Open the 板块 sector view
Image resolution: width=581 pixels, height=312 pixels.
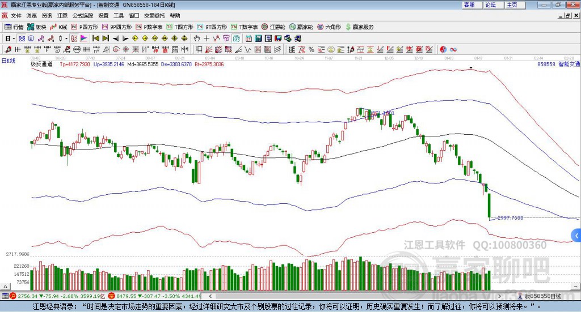pos(36,27)
